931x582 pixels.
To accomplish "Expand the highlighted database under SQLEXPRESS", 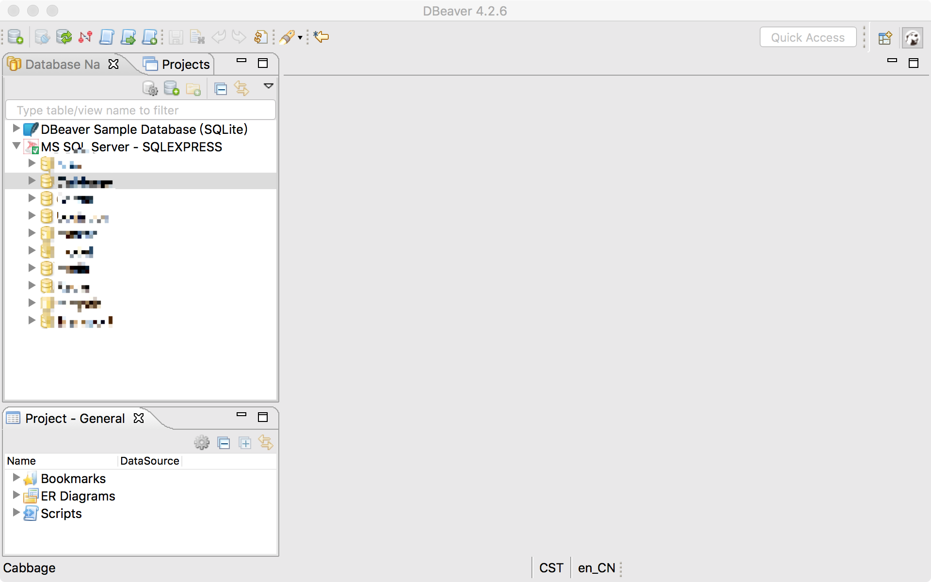I will pos(32,180).
